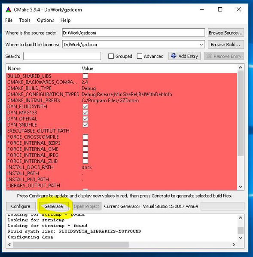Select C:/Program Files/GZDoom value
The image size is (253, 257).
[x=110, y=100]
